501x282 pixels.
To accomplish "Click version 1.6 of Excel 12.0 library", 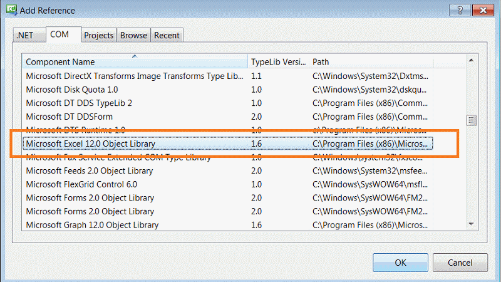I will 256,144.
